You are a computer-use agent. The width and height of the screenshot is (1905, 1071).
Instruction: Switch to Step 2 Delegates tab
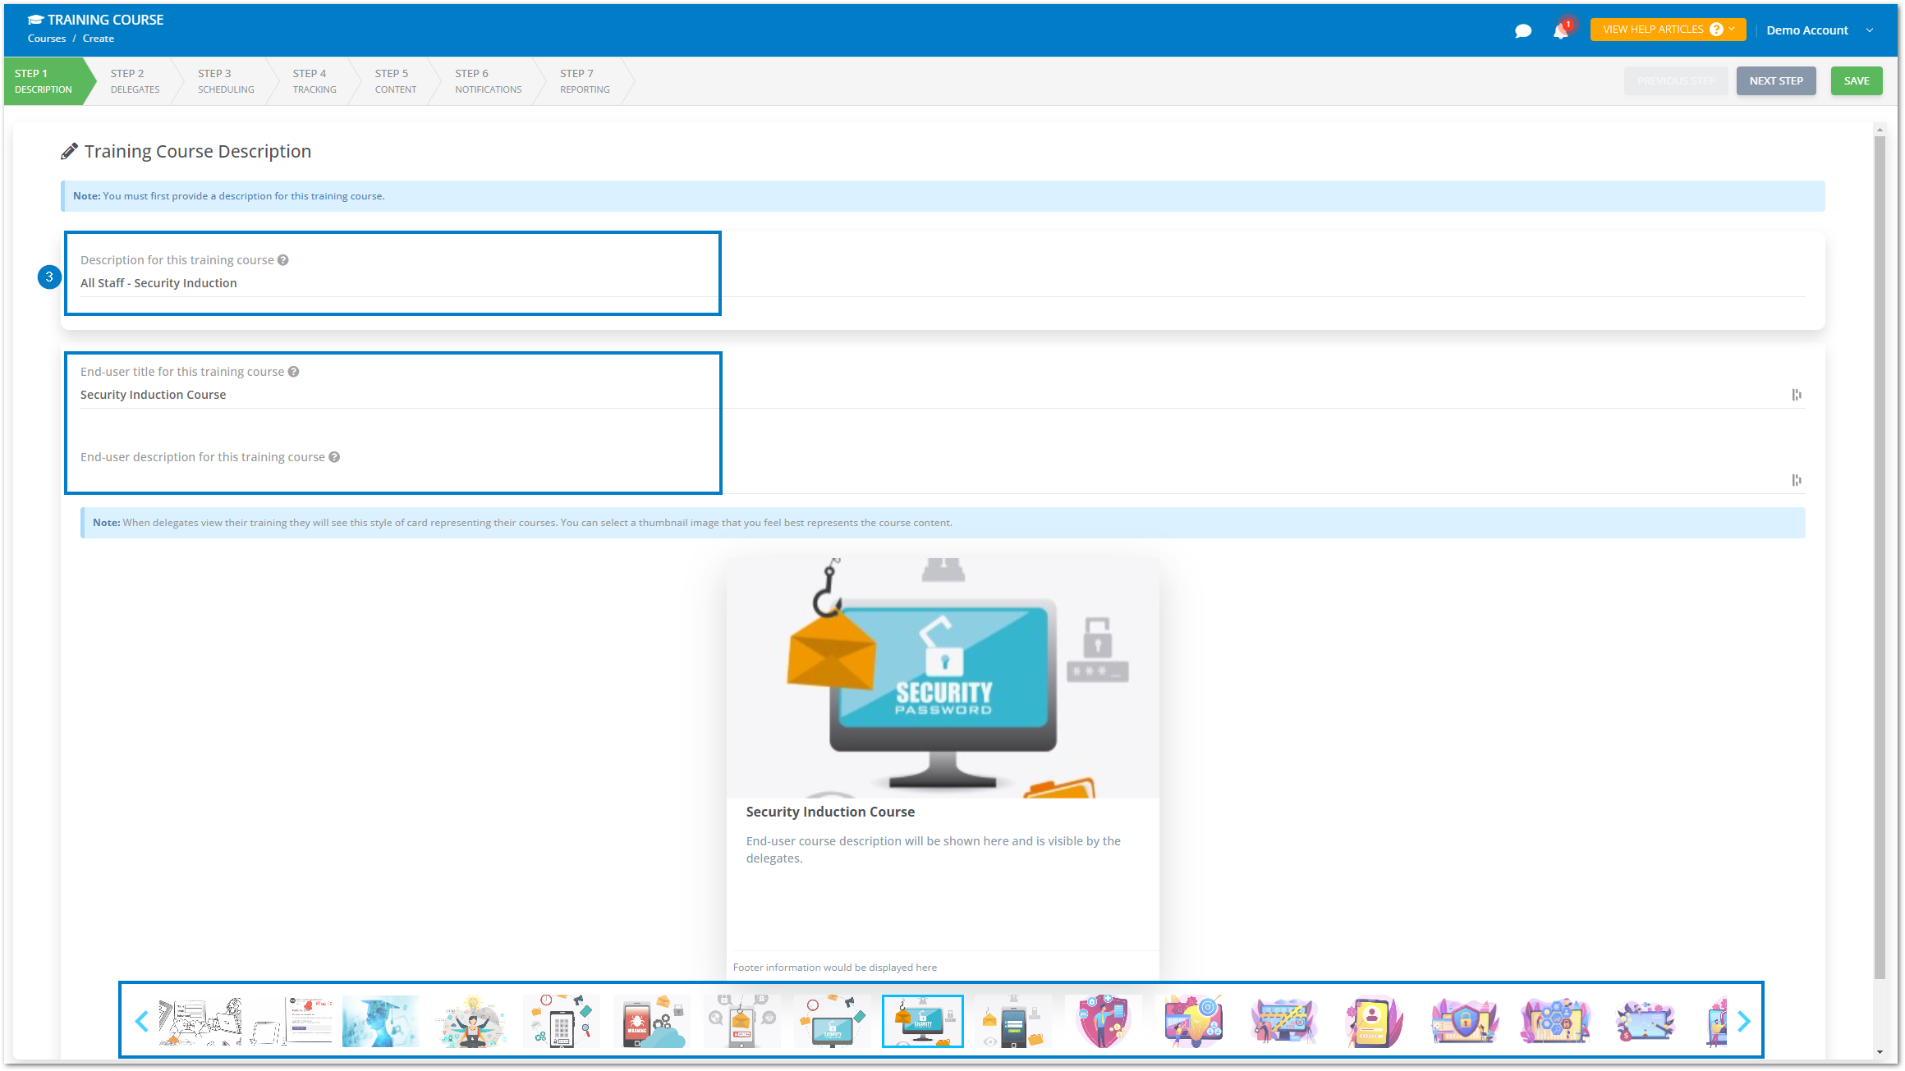tap(135, 81)
